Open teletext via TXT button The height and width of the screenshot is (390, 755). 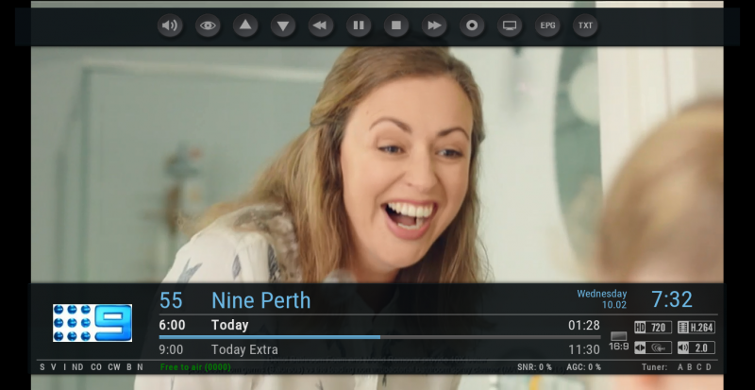pyautogui.click(x=585, y=25)
